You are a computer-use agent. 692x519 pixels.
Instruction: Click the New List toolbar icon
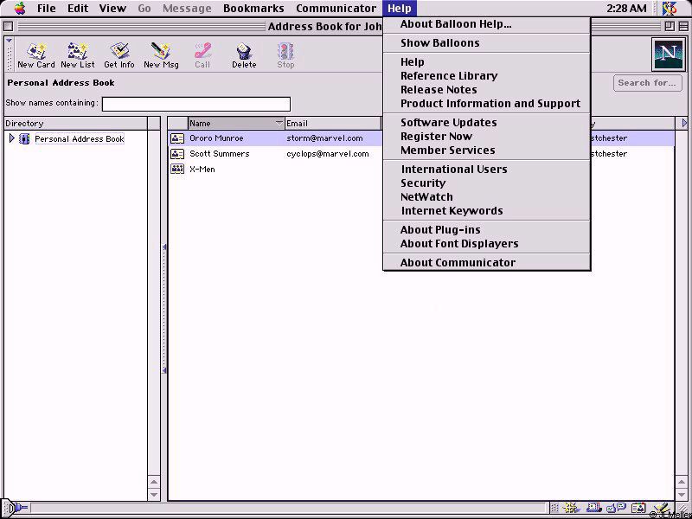point(78,55)
